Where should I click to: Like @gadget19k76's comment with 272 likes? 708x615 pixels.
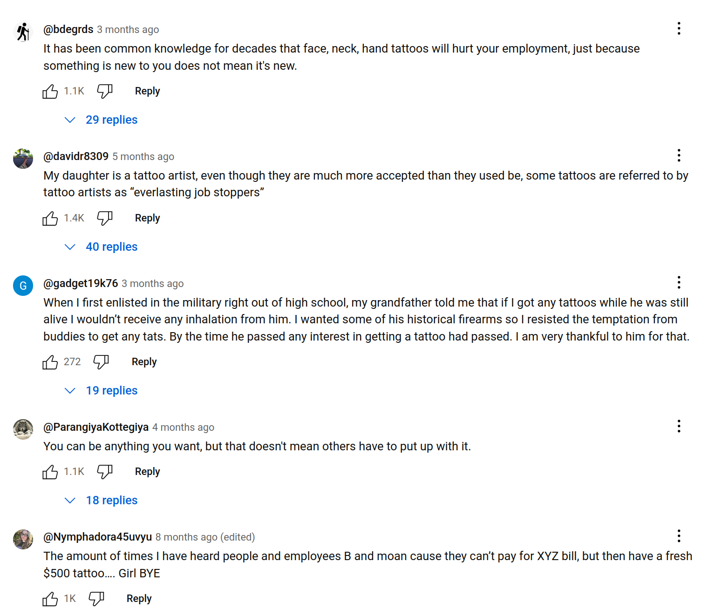tap(50, 362)
